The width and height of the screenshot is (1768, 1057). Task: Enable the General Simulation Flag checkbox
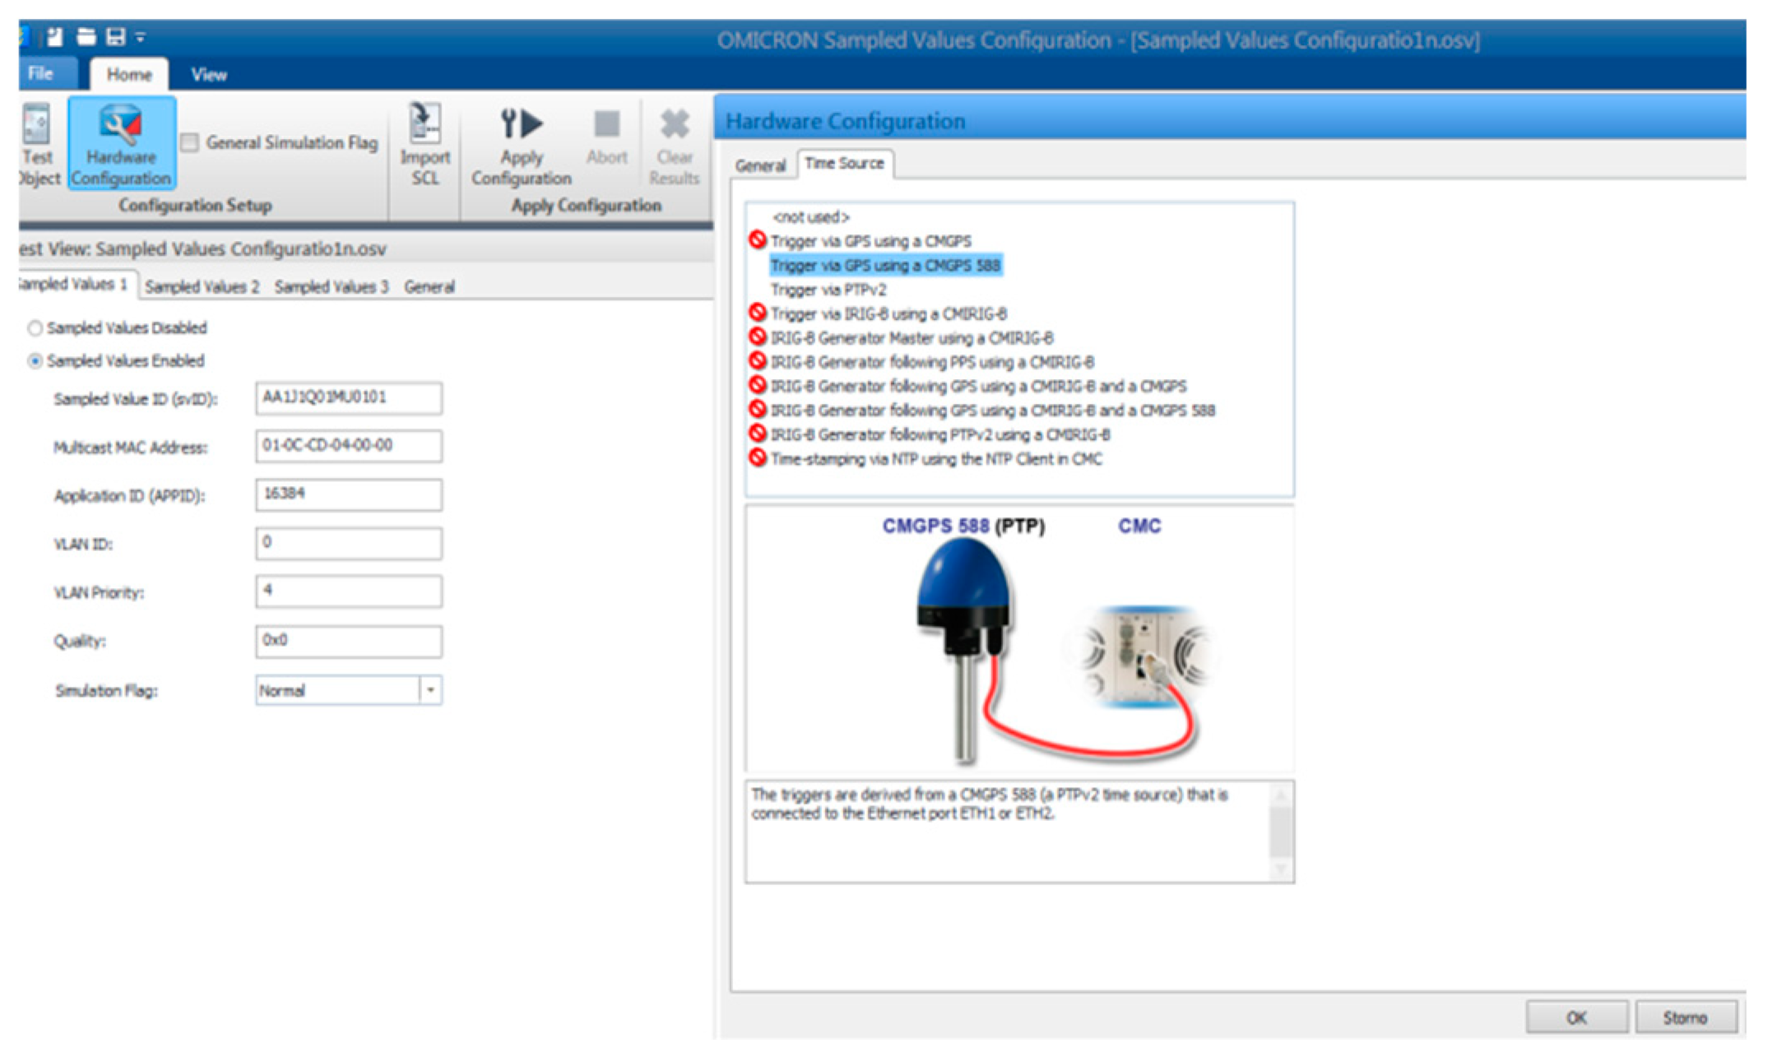point(190,143)
